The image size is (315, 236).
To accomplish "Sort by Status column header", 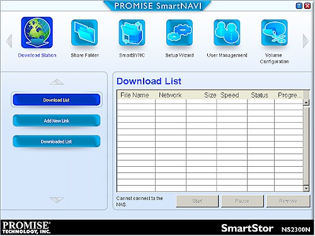I will 261,95.
